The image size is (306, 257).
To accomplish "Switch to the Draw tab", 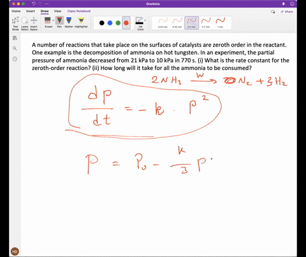I will 45,11.
